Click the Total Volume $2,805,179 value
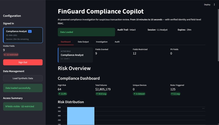 point(103,89)
